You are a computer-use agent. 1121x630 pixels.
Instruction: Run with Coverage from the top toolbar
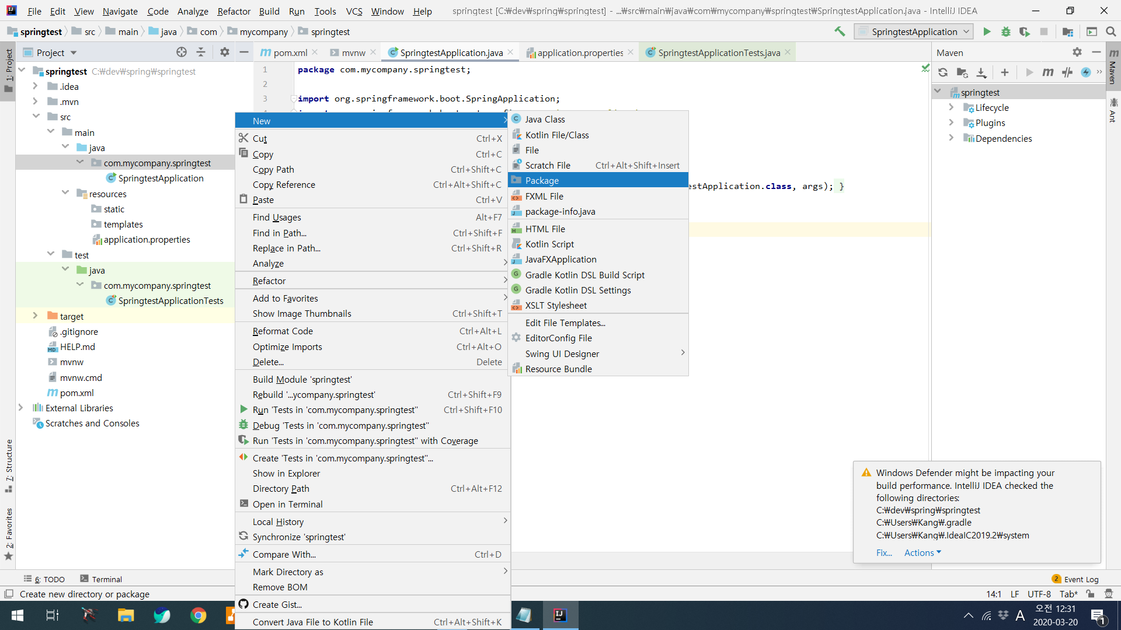1024,32
